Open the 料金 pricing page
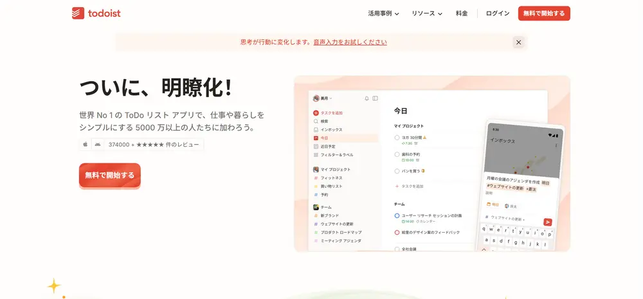The image size is (643, 299). pyautogui.click(x=462, y=14)
